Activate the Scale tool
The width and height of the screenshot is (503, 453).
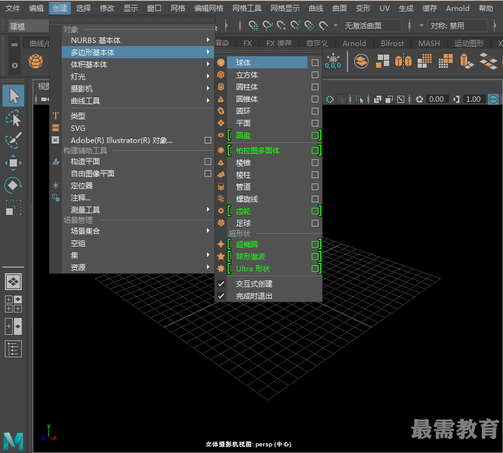click(x=13, y=207)
